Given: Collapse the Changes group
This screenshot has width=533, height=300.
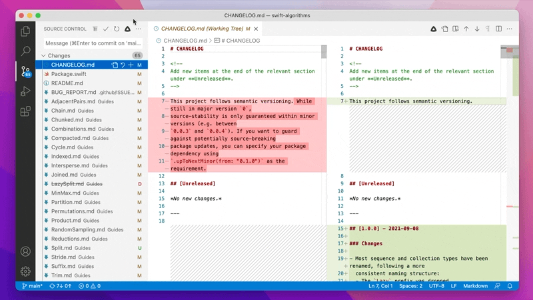Looking at the screenshot, I should click(43, 55).
